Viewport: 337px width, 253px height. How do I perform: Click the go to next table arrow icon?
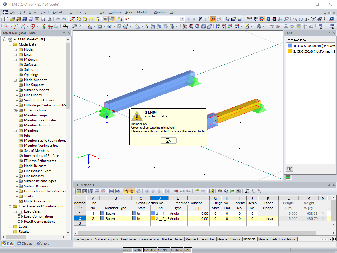point(118,191)
